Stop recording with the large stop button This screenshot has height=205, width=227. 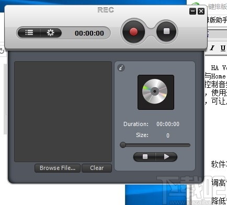pyautogui.click(x=166, y=31)
